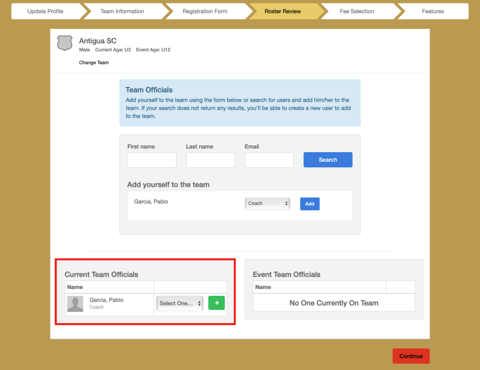The image size is (480, 370).
Task: Click the blue Search button
Action: click(x=328, y=160)
